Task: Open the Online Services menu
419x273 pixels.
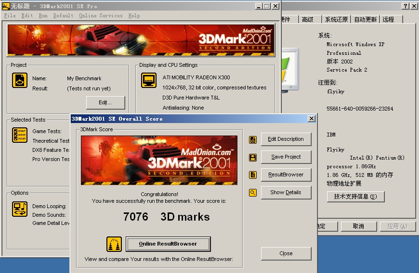Action: [101, 15]
